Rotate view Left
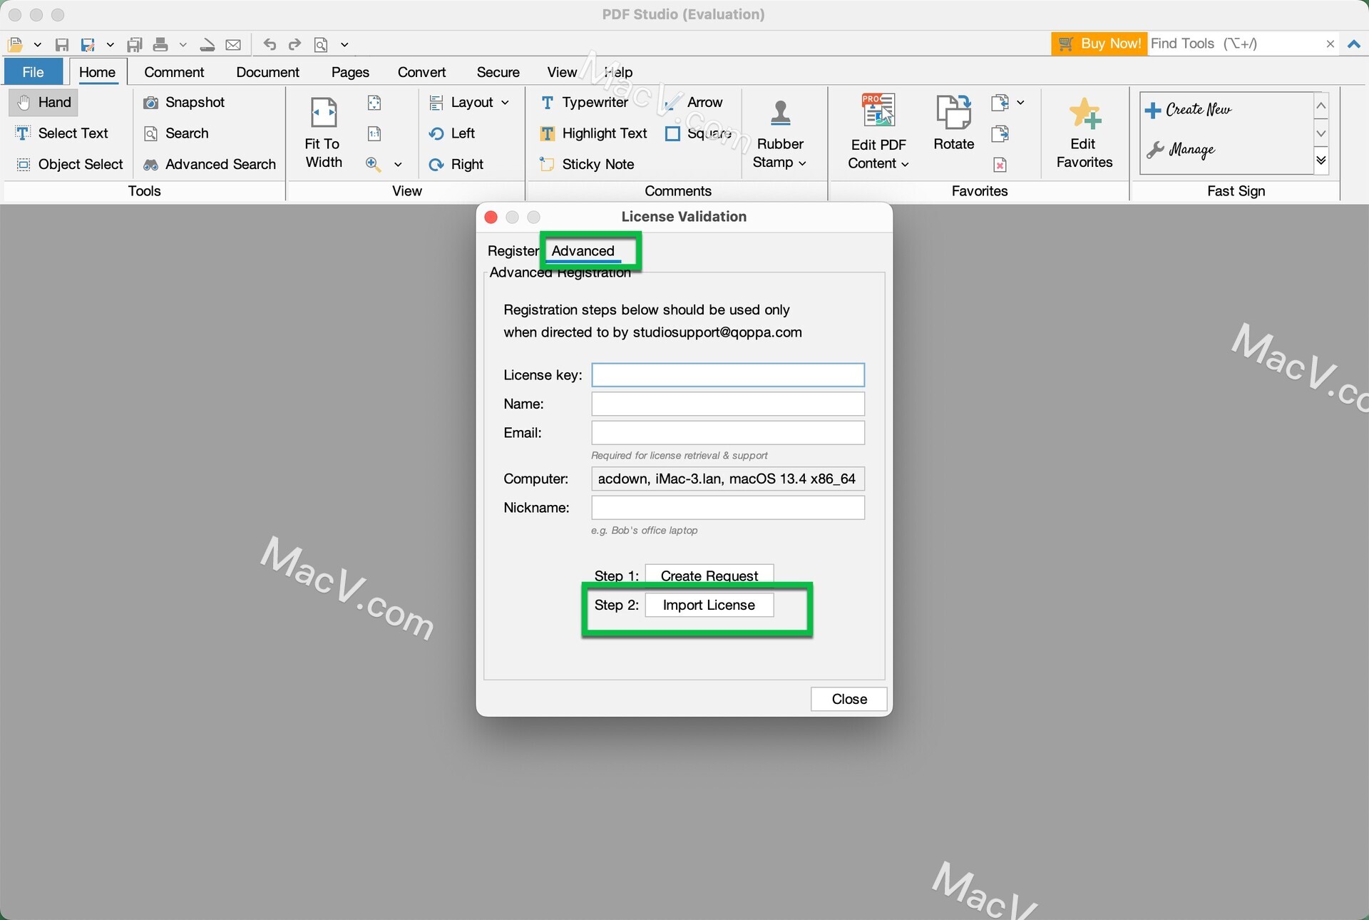 452,133
